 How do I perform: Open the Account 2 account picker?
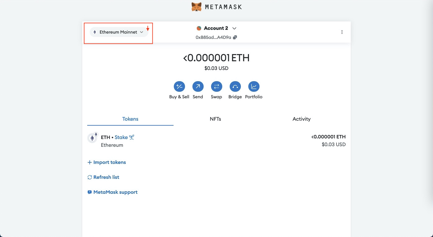216,28
